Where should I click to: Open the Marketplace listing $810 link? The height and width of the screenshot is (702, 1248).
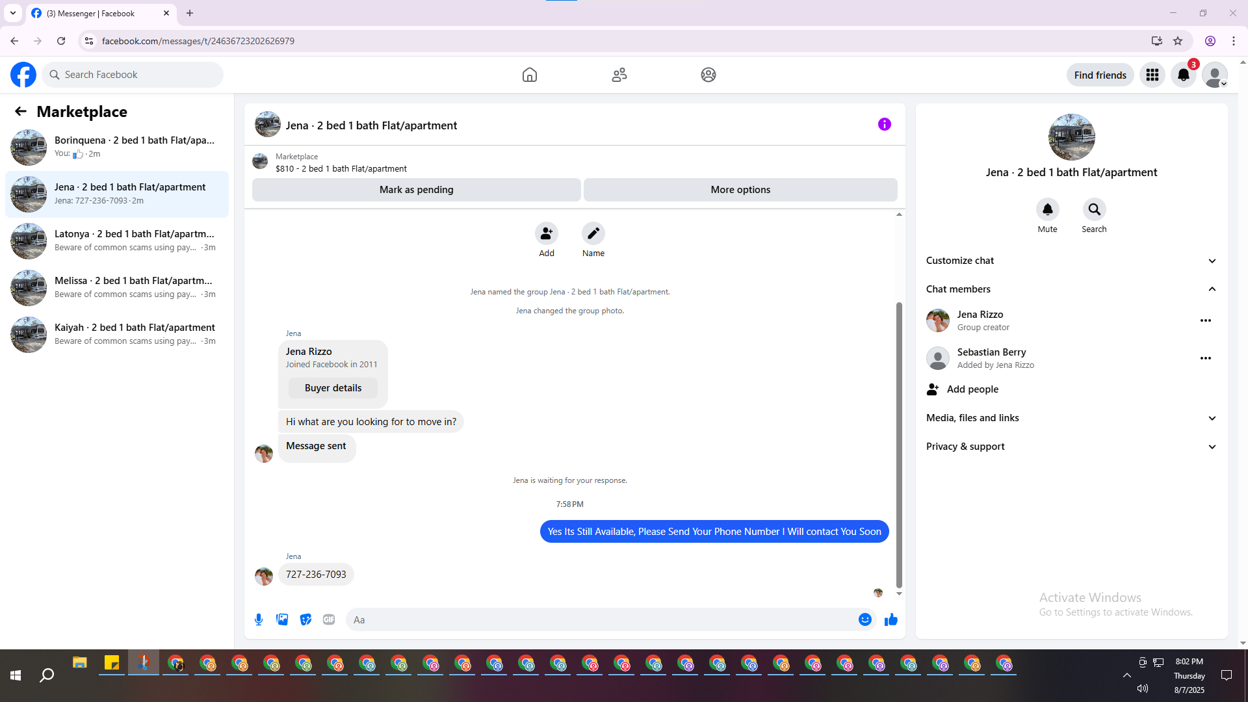(341, 168)
